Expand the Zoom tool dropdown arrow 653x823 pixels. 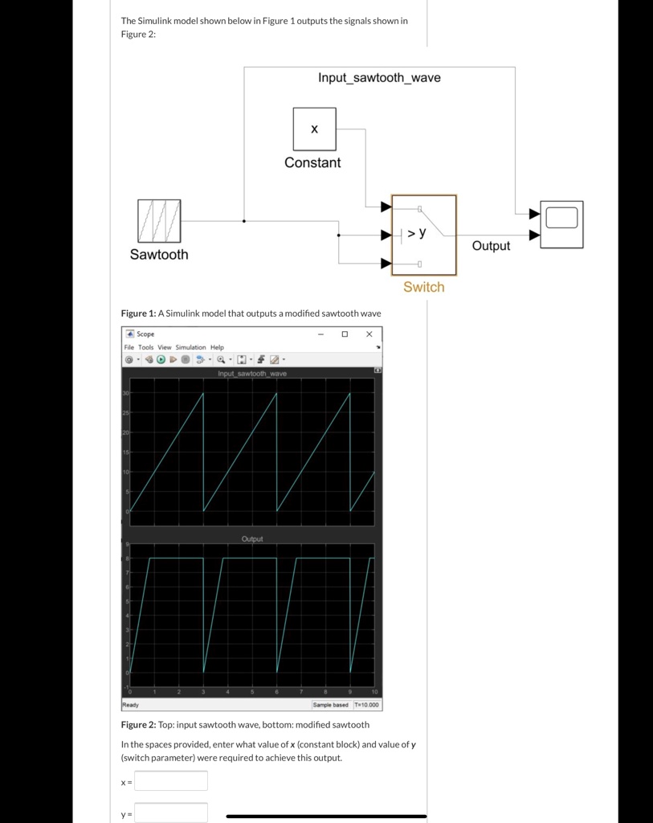(x=228, y=359)
